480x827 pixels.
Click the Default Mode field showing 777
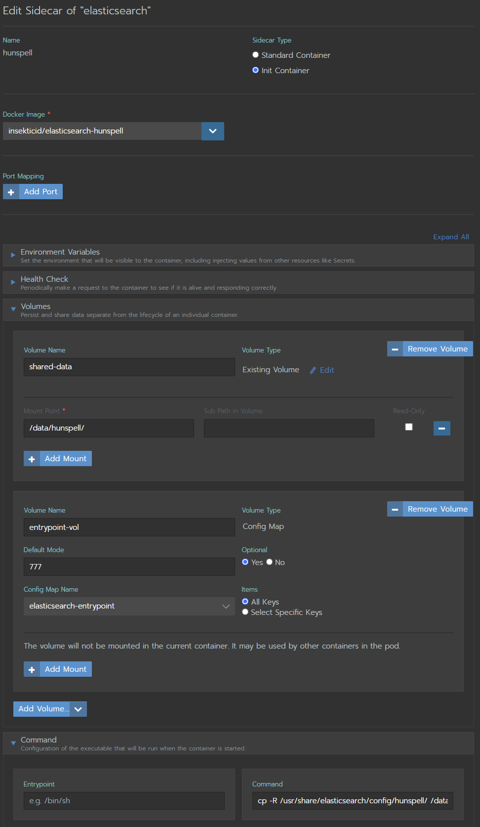[x=129, y=567]
